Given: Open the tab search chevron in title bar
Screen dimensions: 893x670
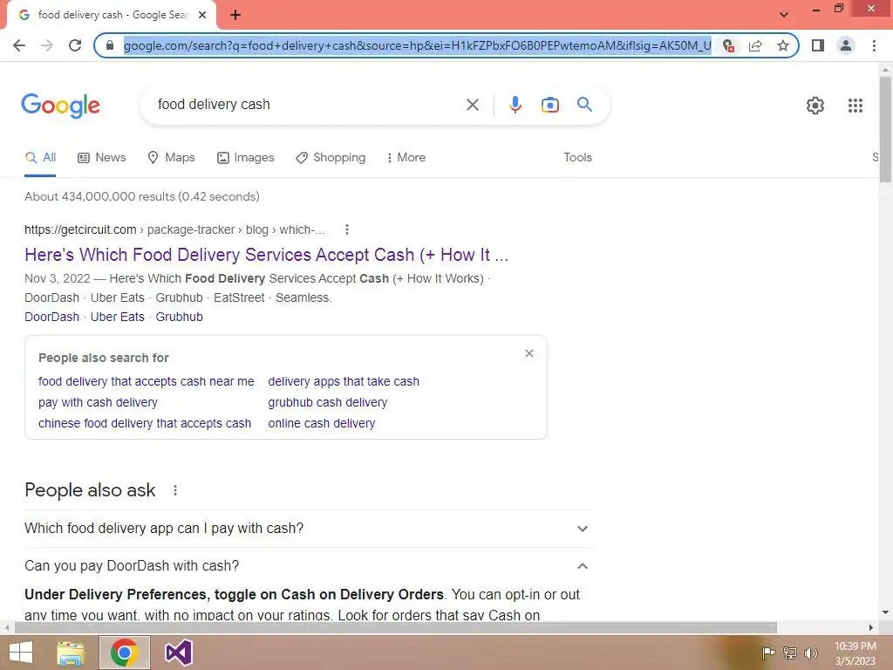Looking at the screenshot, I should 784,15.
